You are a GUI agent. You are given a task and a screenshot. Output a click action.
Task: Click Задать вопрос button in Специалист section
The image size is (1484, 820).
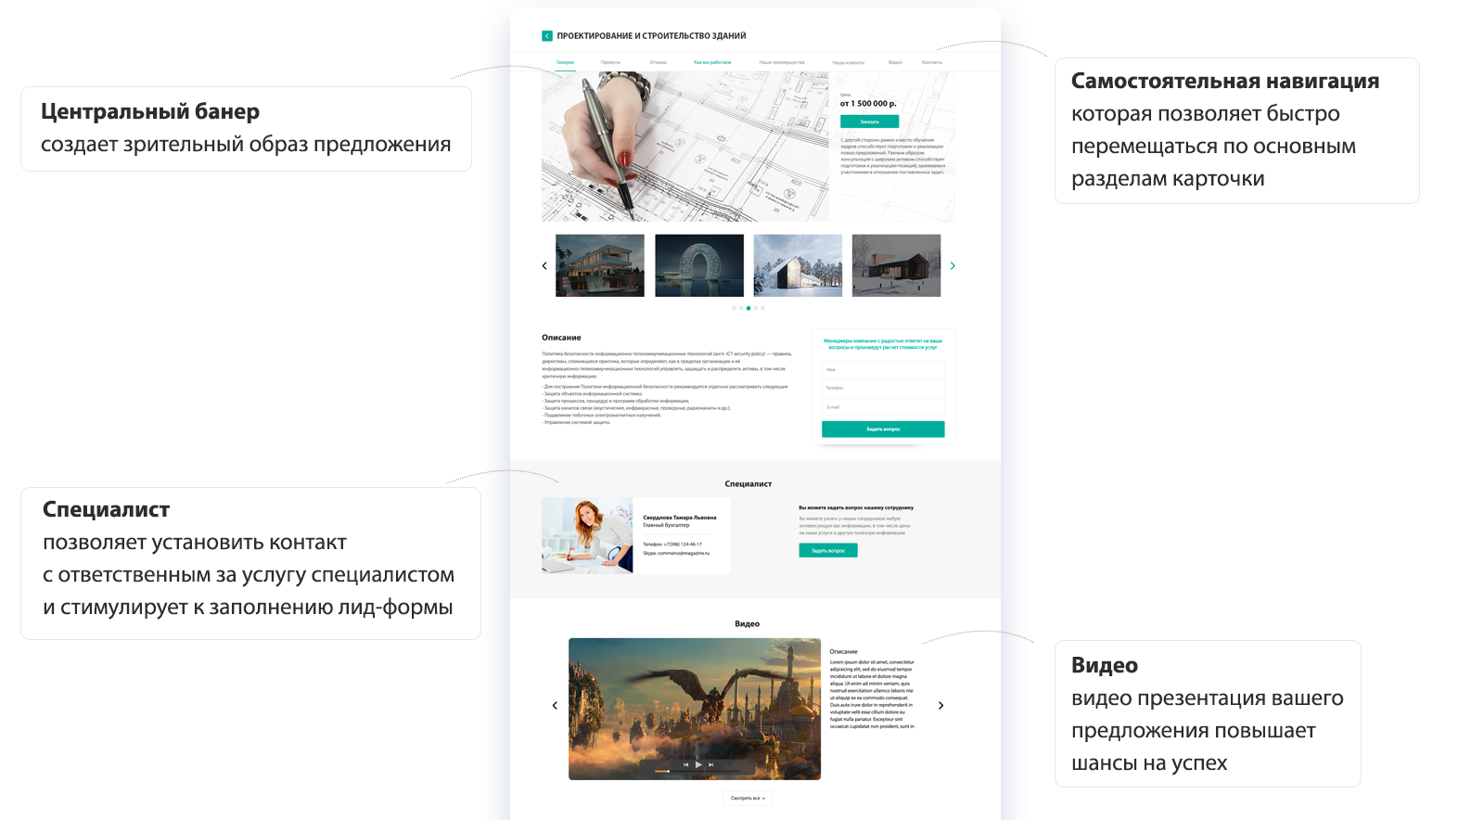tap(828, 551)
